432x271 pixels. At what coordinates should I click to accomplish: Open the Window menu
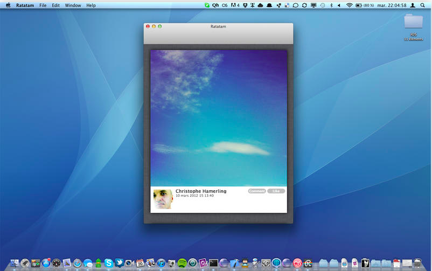tap(73, 5)
